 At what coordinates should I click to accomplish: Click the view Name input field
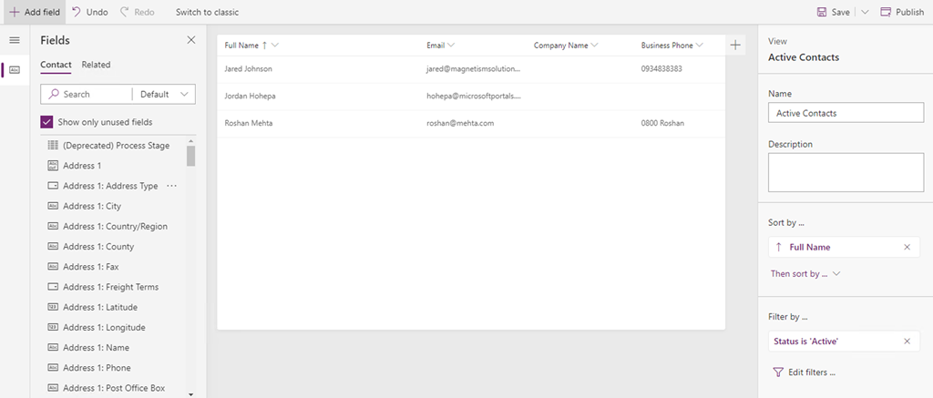click(x=846, y=113)
